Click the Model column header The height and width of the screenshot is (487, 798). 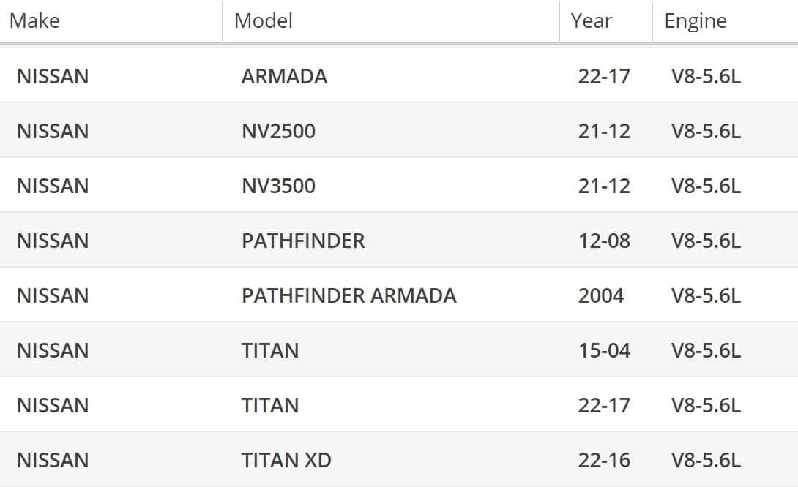[264, 20]
